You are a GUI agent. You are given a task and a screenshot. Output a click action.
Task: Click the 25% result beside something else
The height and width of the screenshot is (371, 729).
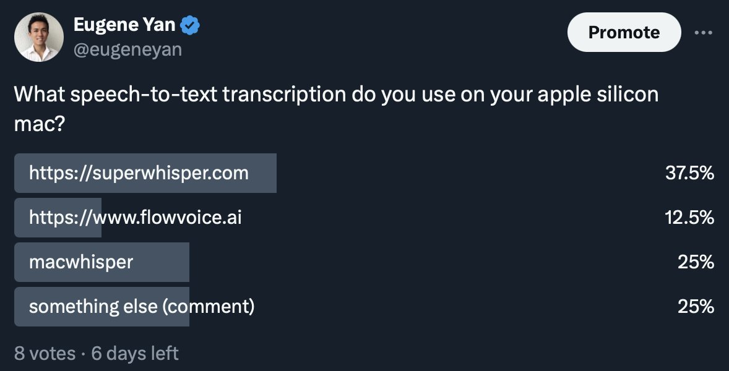[x=696, y=307]
